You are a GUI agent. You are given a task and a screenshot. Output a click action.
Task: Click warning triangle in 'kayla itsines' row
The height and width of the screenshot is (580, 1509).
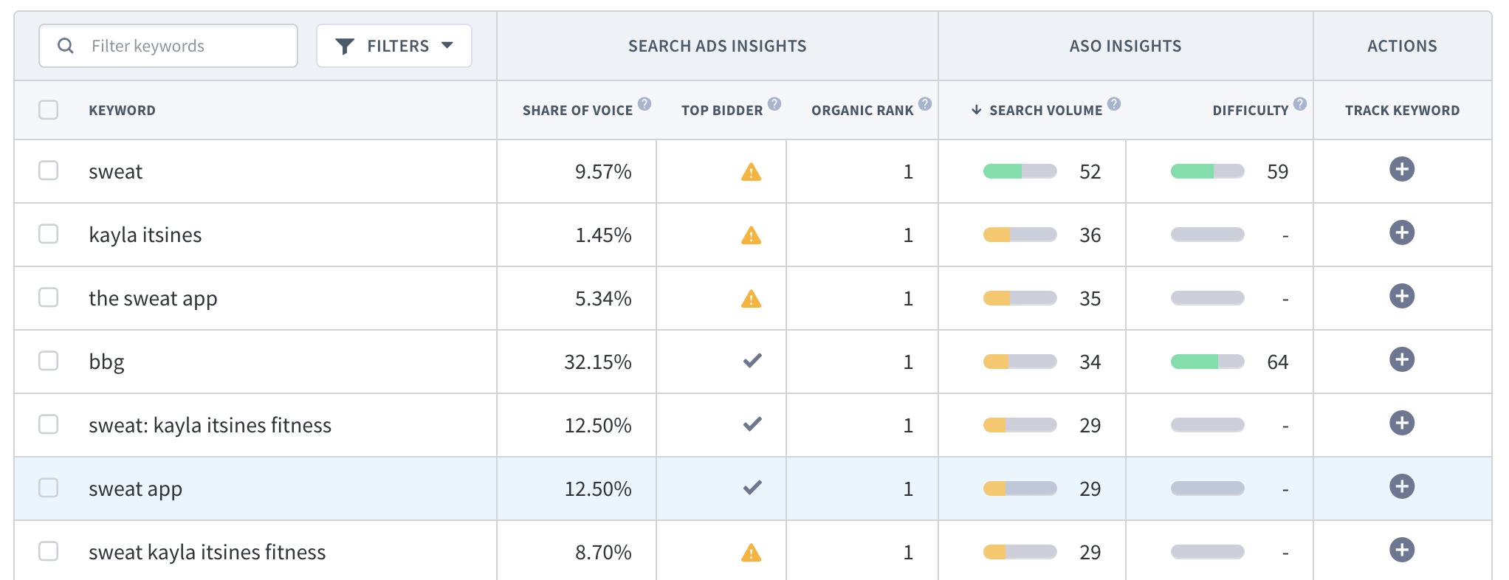tap(751, 235)
